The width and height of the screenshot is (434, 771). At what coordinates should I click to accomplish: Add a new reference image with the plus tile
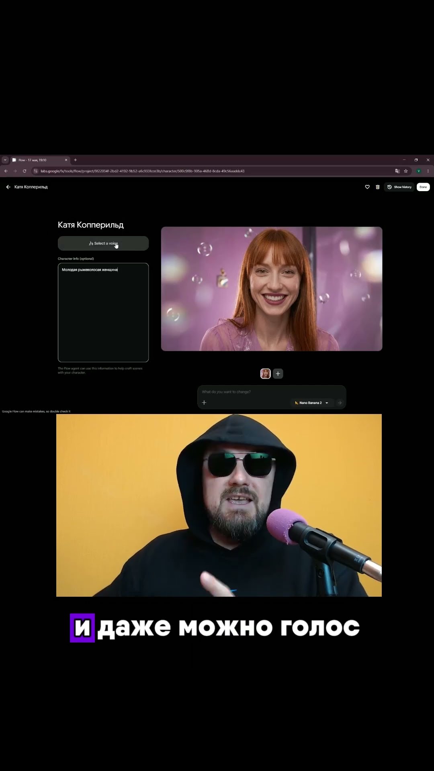tap(278, 374)
